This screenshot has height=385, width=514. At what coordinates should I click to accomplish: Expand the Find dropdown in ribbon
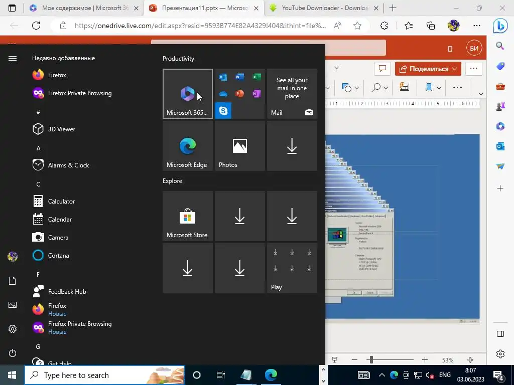point(386,88)
